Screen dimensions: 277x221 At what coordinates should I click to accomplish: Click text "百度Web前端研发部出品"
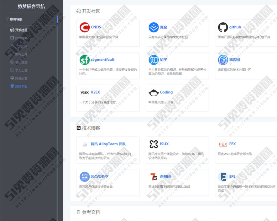coord(235,154)
